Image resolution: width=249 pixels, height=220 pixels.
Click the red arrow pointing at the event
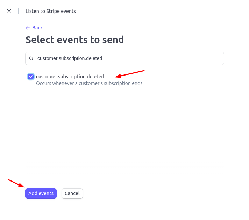pos(130,74)
